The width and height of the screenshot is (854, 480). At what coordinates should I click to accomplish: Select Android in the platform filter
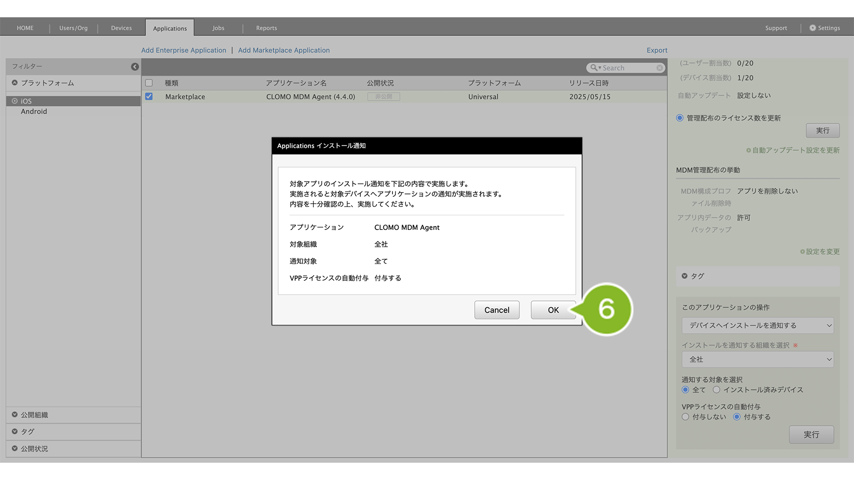(34, 111)
